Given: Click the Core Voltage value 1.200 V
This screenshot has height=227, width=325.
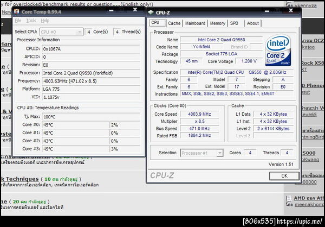Looking at the screenshot, I should (x=249, y=61).
